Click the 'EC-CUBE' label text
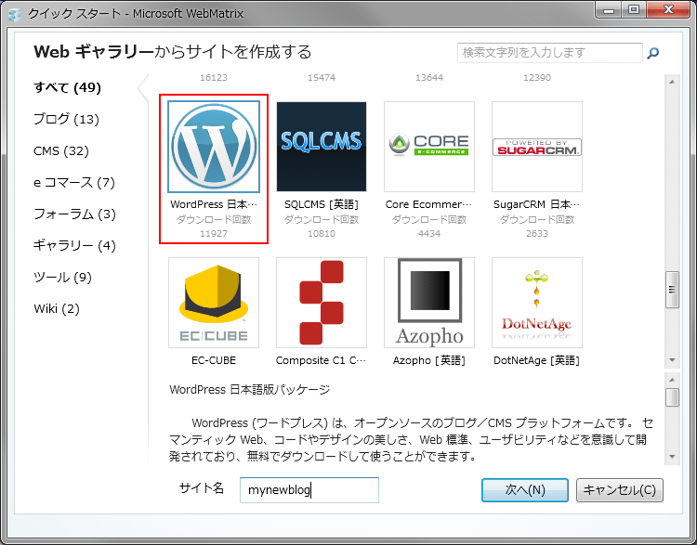 (214, 360)
